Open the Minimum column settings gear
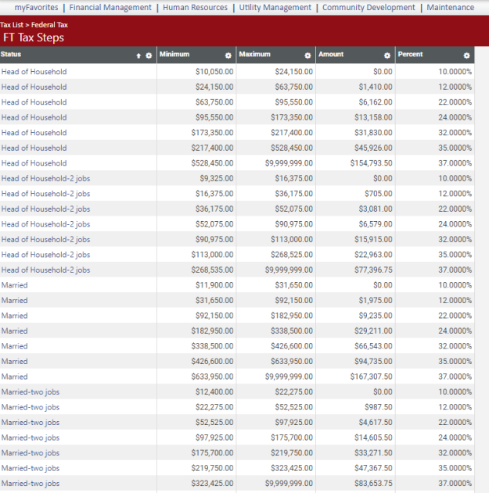Image resolution: width=489 pixels, height=493 pixels. [228, 55]
